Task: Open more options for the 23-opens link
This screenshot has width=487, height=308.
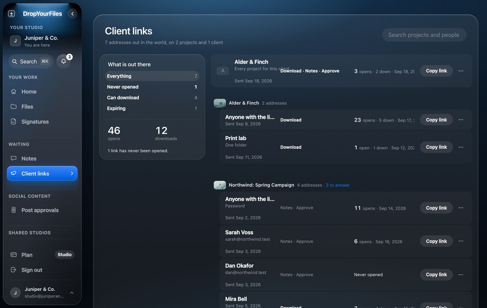Action: [461, 120]
